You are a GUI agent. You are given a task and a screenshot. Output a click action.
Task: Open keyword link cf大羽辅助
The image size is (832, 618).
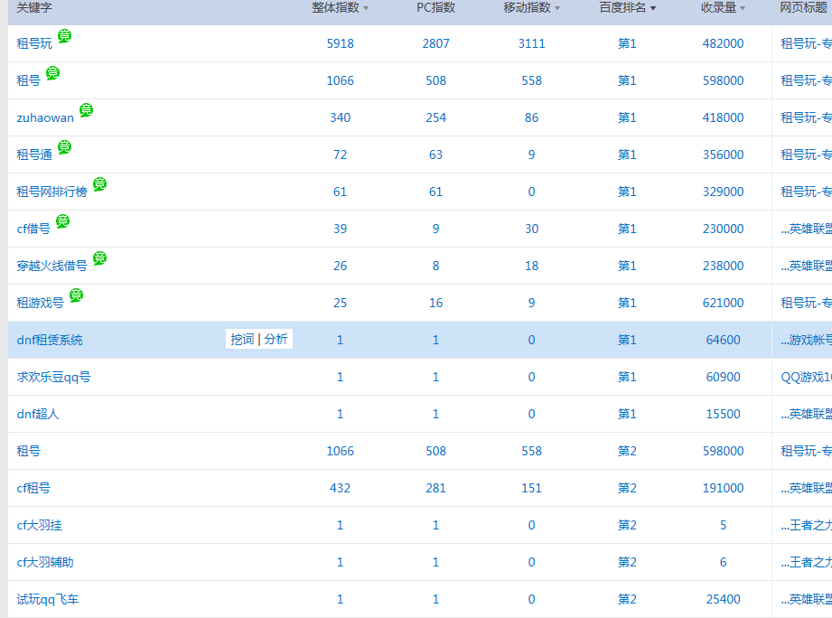pyautogui.click(x=45, y=562)
